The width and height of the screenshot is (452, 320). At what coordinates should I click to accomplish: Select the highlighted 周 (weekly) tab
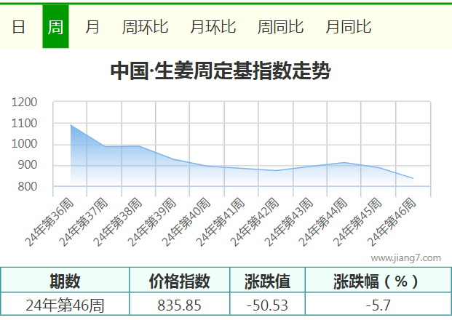[x=55, y=26]
